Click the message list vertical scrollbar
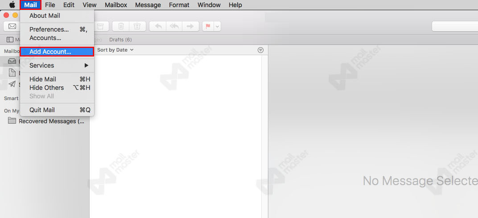The height and width of the screenshot is (218, 478). 264,136
